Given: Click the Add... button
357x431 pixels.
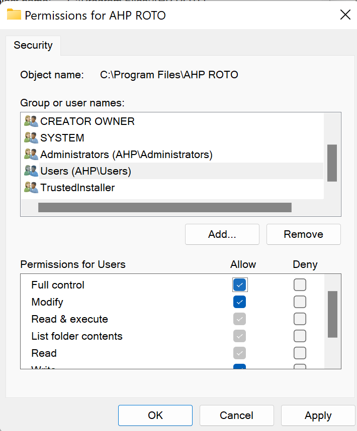Looking at the screenshot, I should 222,234.
